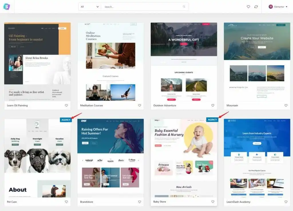The height and width of the screenshot is (211, 293).
Task: Click the sync/refresh library icon
Action: 256,7
